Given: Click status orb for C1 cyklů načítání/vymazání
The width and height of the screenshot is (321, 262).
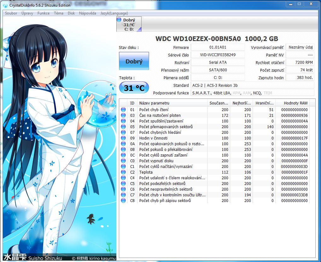Looking at the screenshot, I should pyautogui.click(x=123, y=166).
